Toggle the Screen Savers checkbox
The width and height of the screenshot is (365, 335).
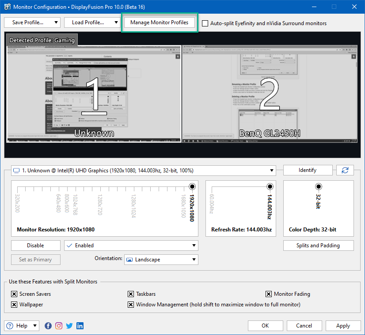[14, 294]
